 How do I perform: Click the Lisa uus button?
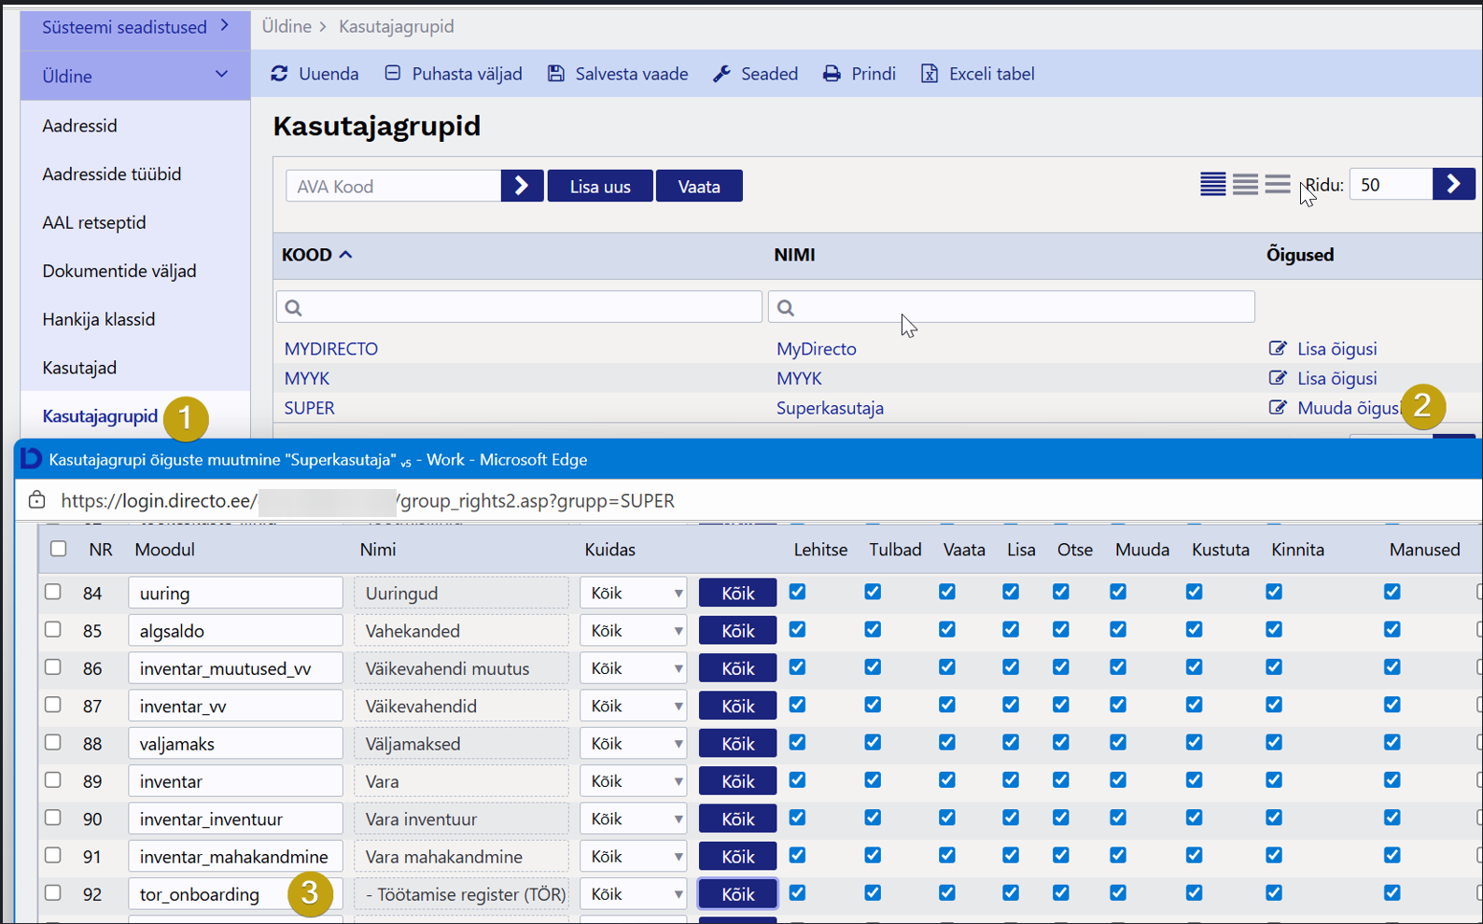(x=599, y=187)
